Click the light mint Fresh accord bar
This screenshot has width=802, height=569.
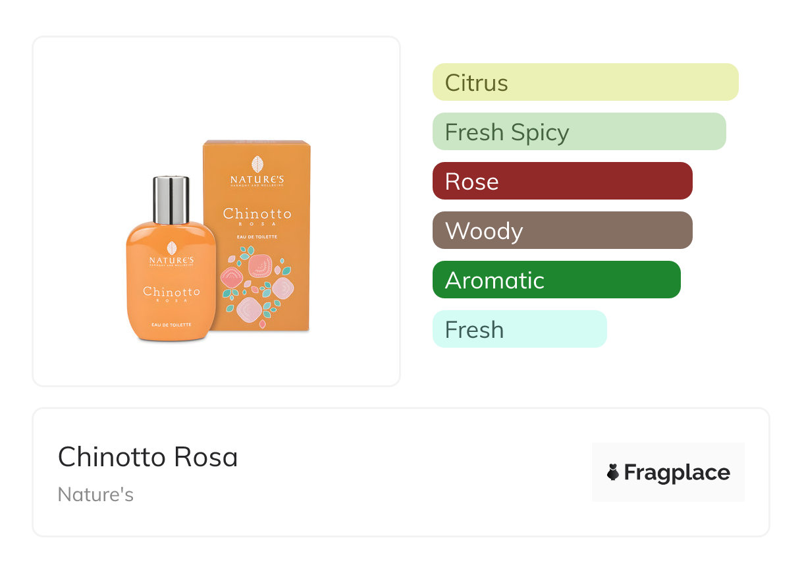(520, 329)
